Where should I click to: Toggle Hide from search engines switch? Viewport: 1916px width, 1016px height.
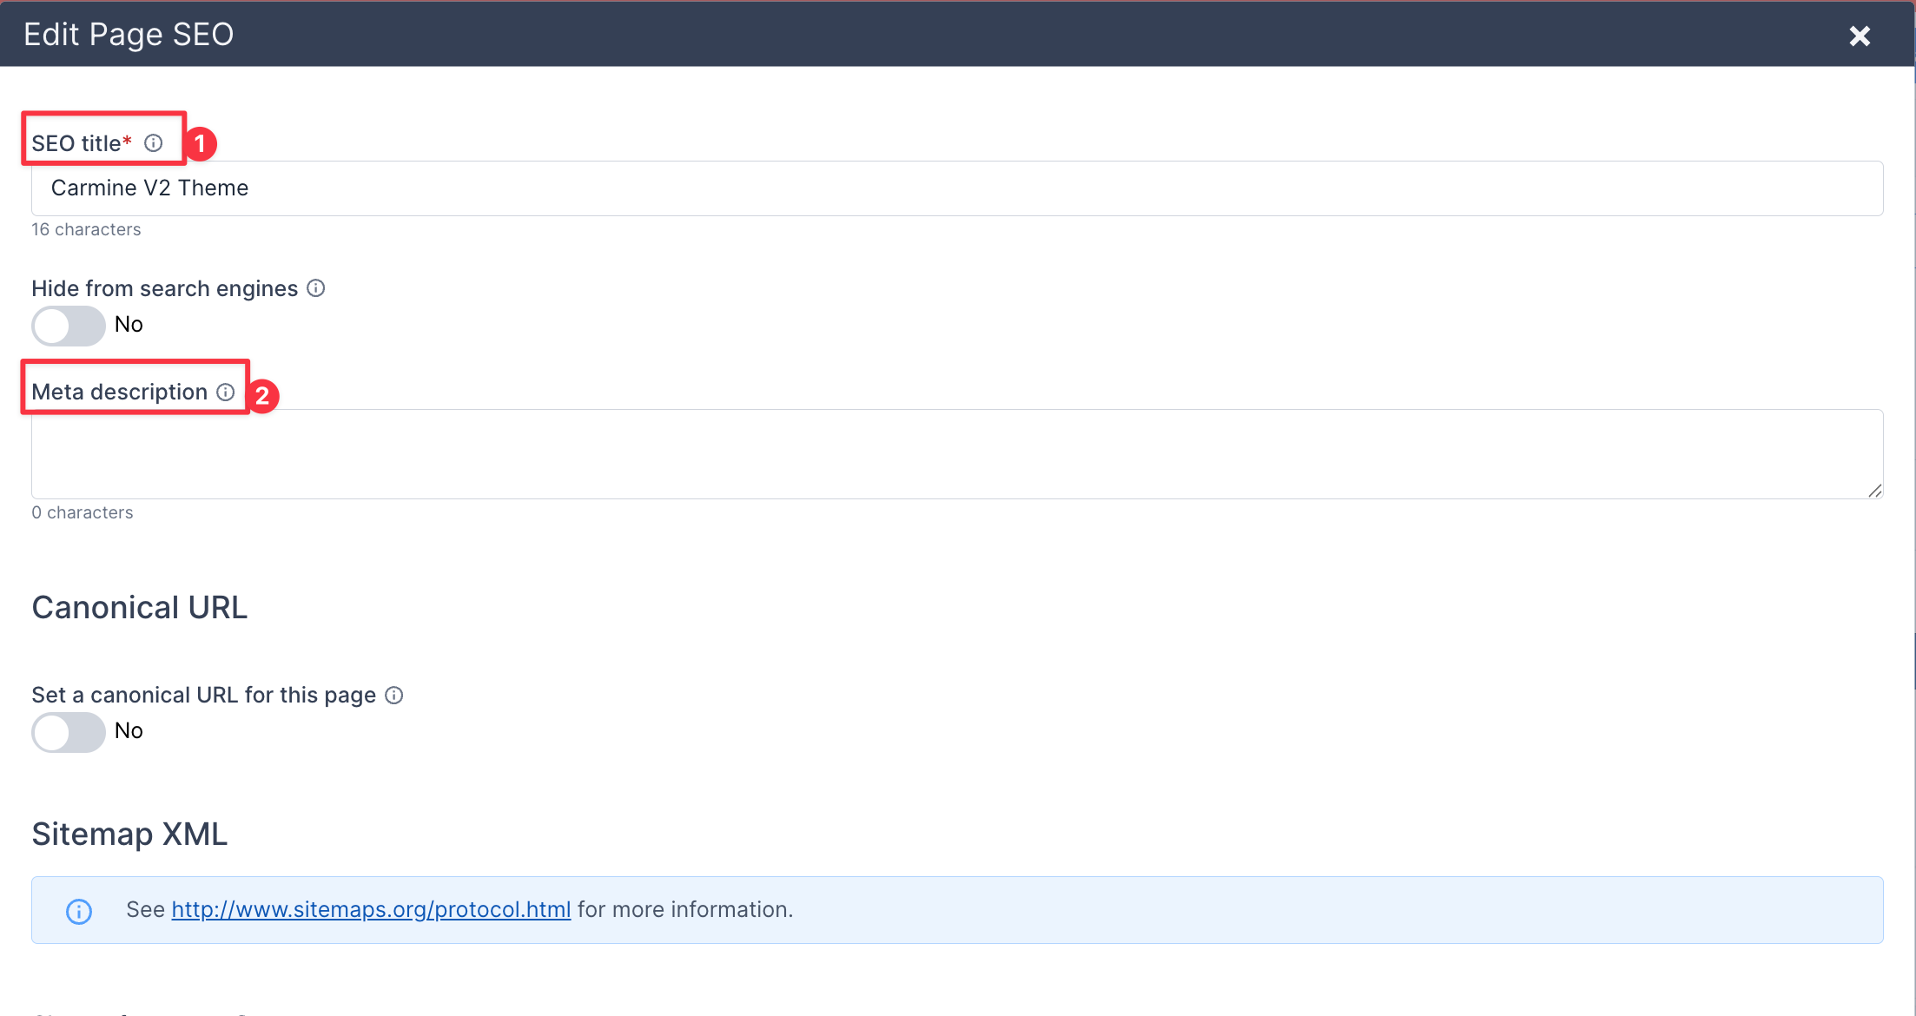coord(69,326)
